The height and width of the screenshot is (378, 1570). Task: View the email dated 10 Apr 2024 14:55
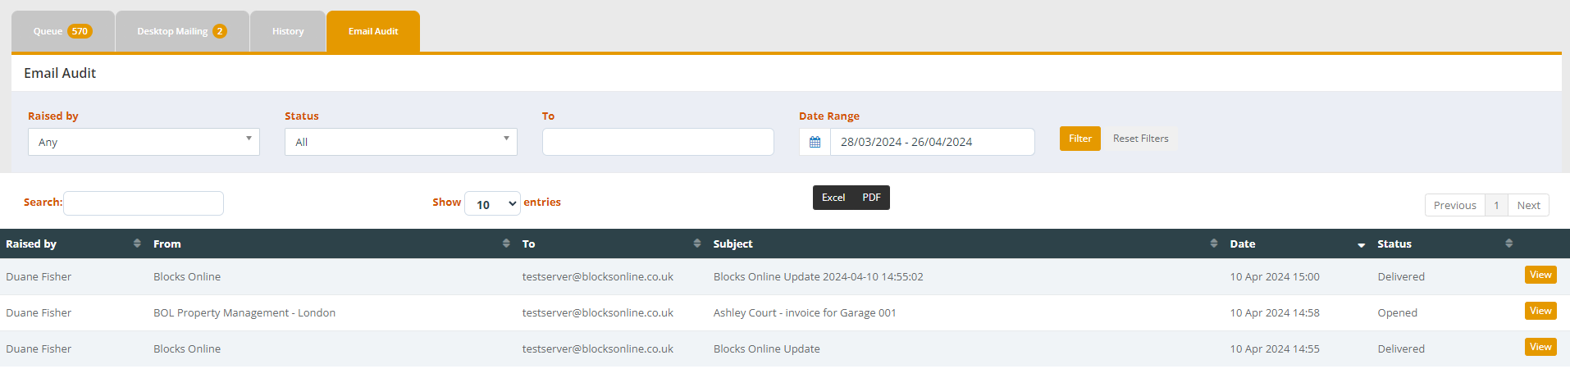1540,347
